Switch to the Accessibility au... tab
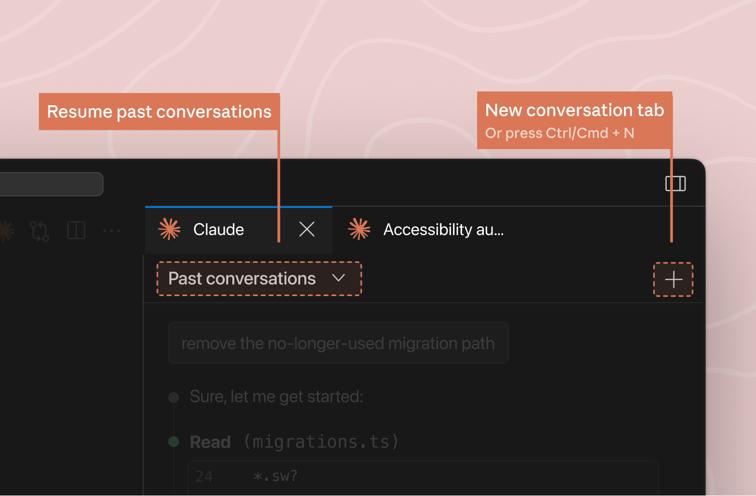 [x=443, y=230]
